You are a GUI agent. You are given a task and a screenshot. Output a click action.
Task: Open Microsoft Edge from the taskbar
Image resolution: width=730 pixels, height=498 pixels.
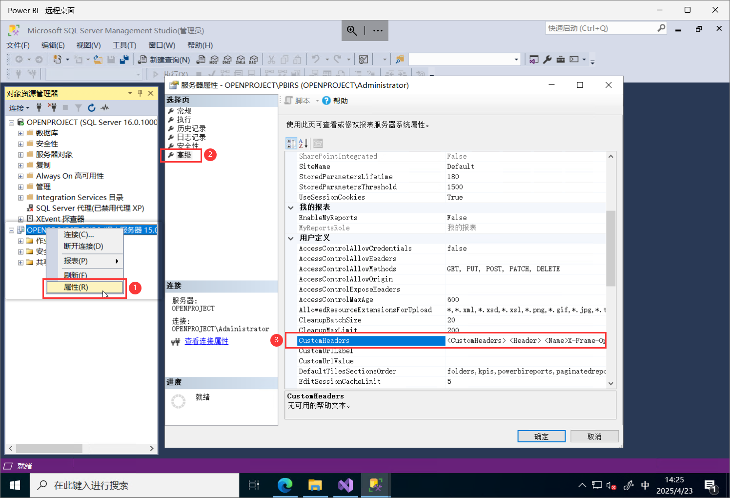[x=285, y=485]
